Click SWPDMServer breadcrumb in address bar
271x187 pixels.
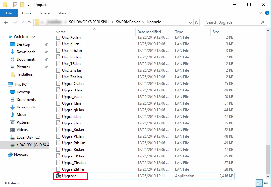128,22
